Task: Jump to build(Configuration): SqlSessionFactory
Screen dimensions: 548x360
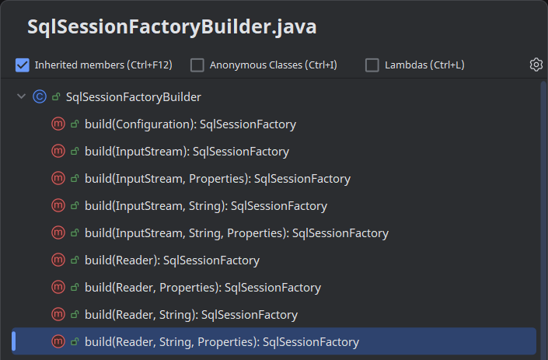Action: point(190,124)
